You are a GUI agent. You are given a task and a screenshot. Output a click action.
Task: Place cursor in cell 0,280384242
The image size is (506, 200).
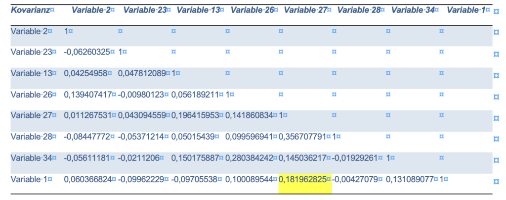[x=251, y=157]
